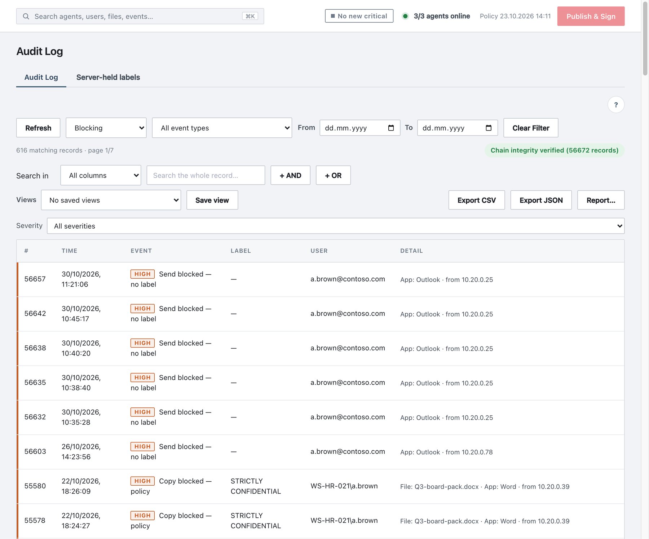Click the Save view button
This screenshot has height=539, width=649.
[212, 200]
